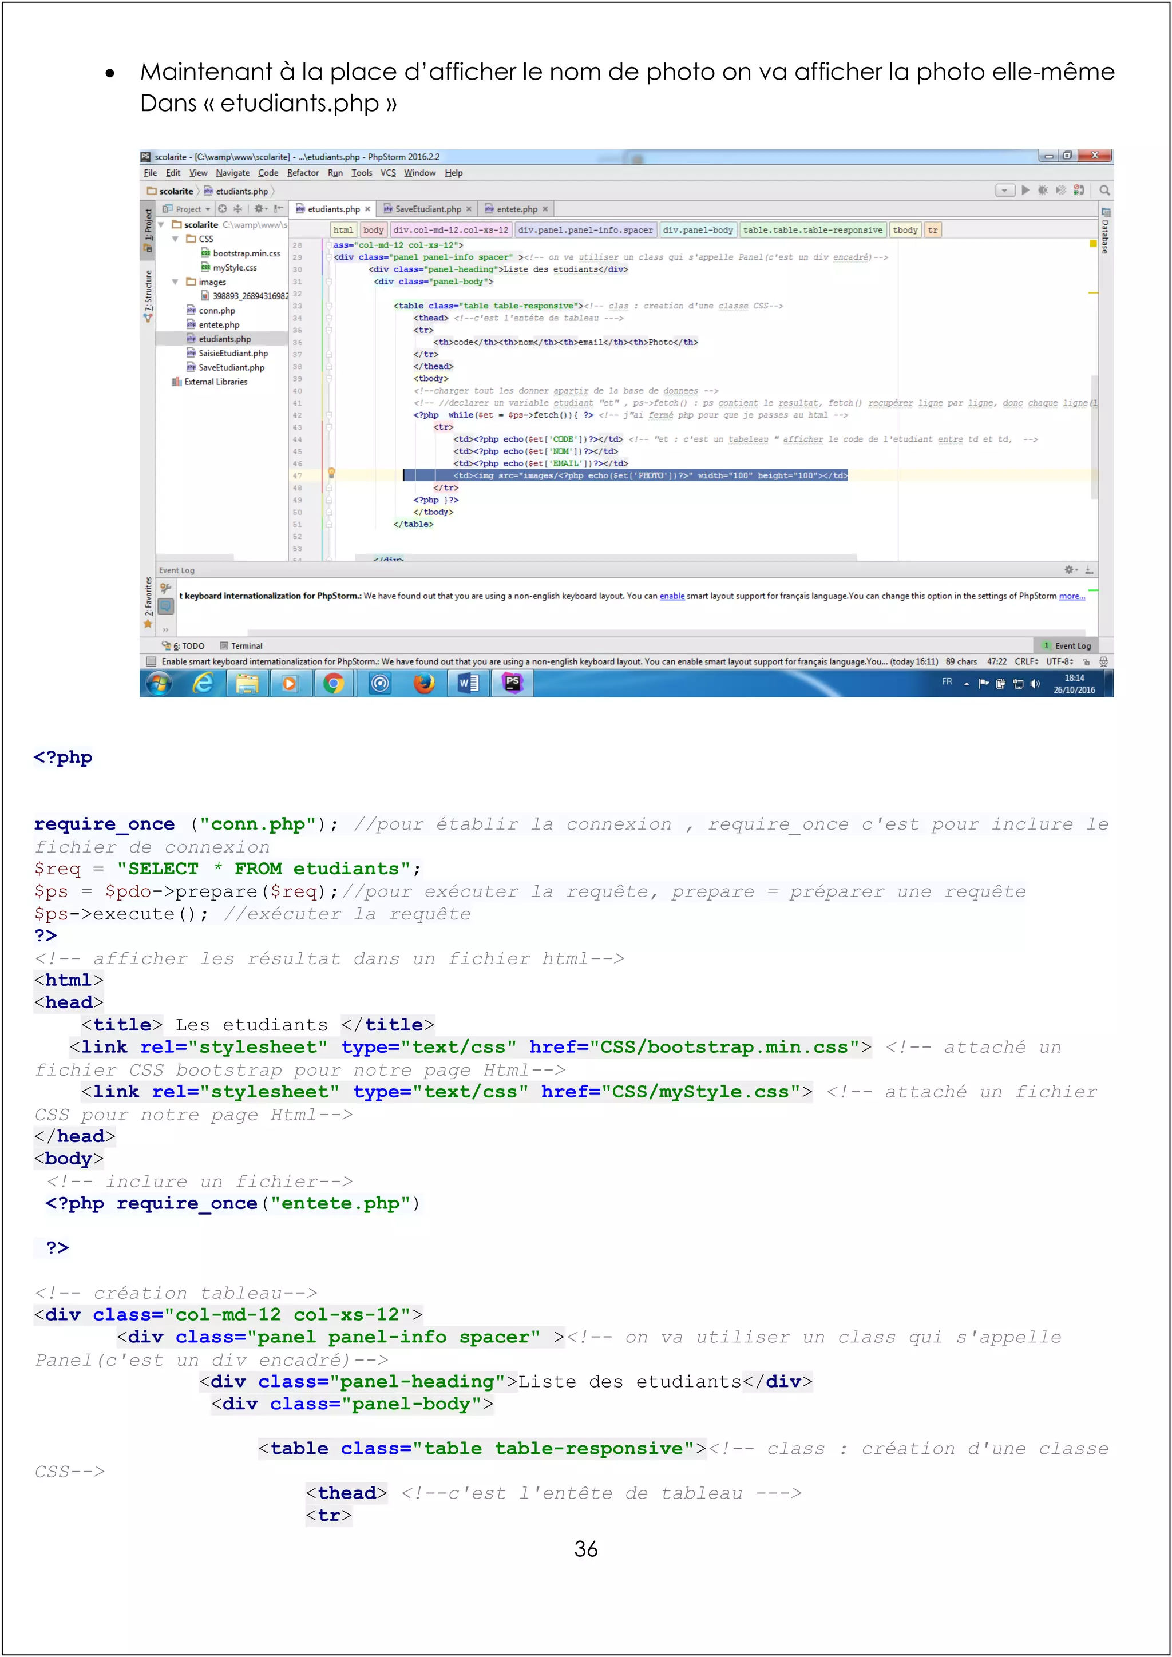
Task: Change the UTF-8 file encoding in the status bar
Action: [x=1059, y=661]
